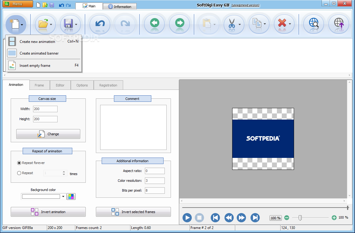Viewport: 355px width, 233px height.
Task: Click small open folder icon in title bar
Action: coord(45,5)
